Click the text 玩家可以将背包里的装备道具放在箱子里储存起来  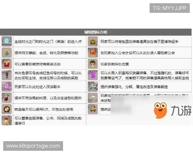tap(140, 42)
